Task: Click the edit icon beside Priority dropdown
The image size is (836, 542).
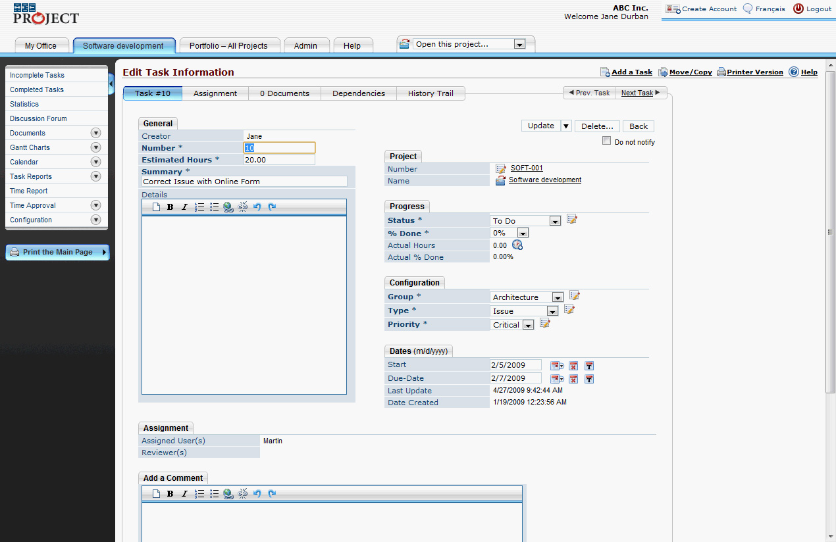Action: 544,323
